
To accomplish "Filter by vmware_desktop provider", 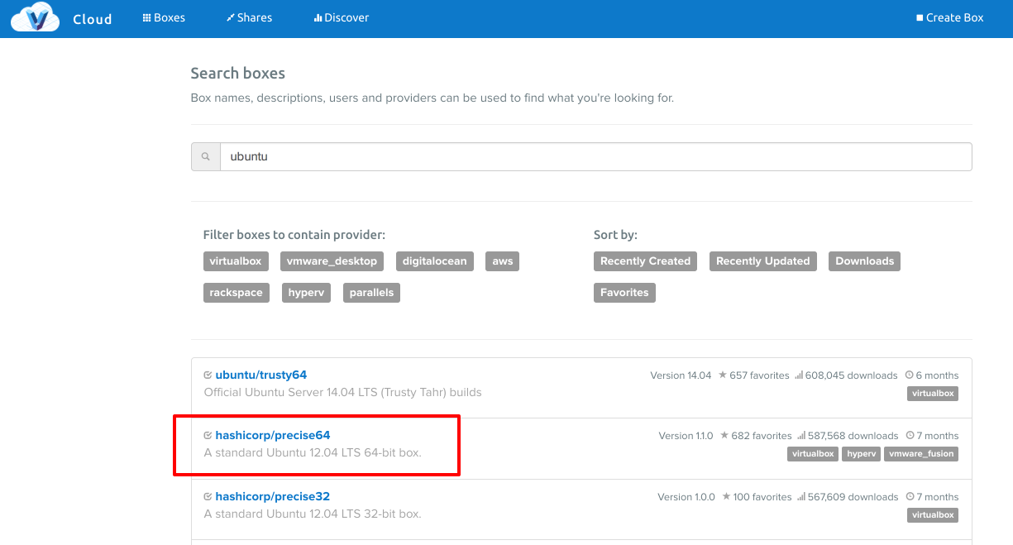I will 332,261.
